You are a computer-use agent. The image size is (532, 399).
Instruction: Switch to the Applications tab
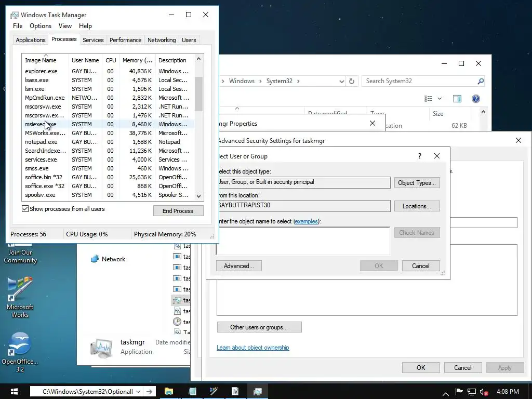[x=31, y=40]
